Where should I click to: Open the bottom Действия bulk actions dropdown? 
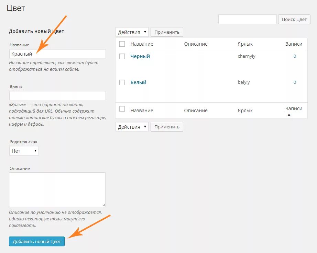tap(132, 127)
